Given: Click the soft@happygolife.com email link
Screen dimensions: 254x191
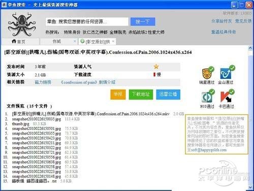Looking at the screenshot, I should click(209, 150).
